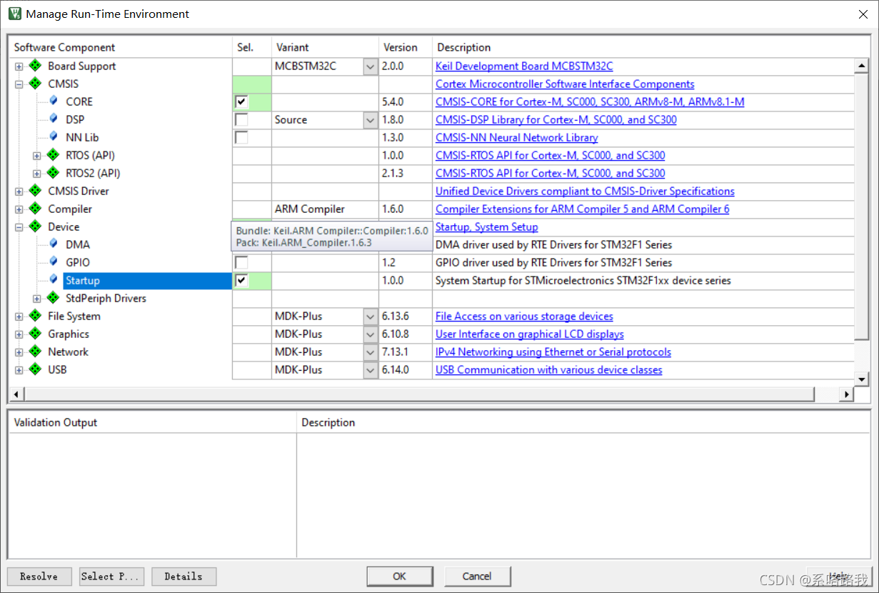Expand the File System node
Image resolution: width=879 pixels, height=593 pixels.
tap(19, 317)
